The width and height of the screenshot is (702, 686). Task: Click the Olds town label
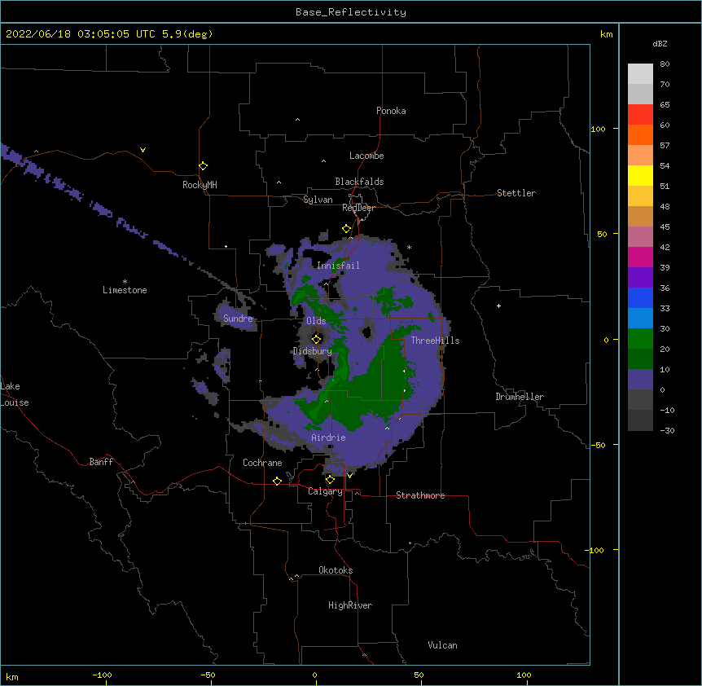[x=316, y=321]
